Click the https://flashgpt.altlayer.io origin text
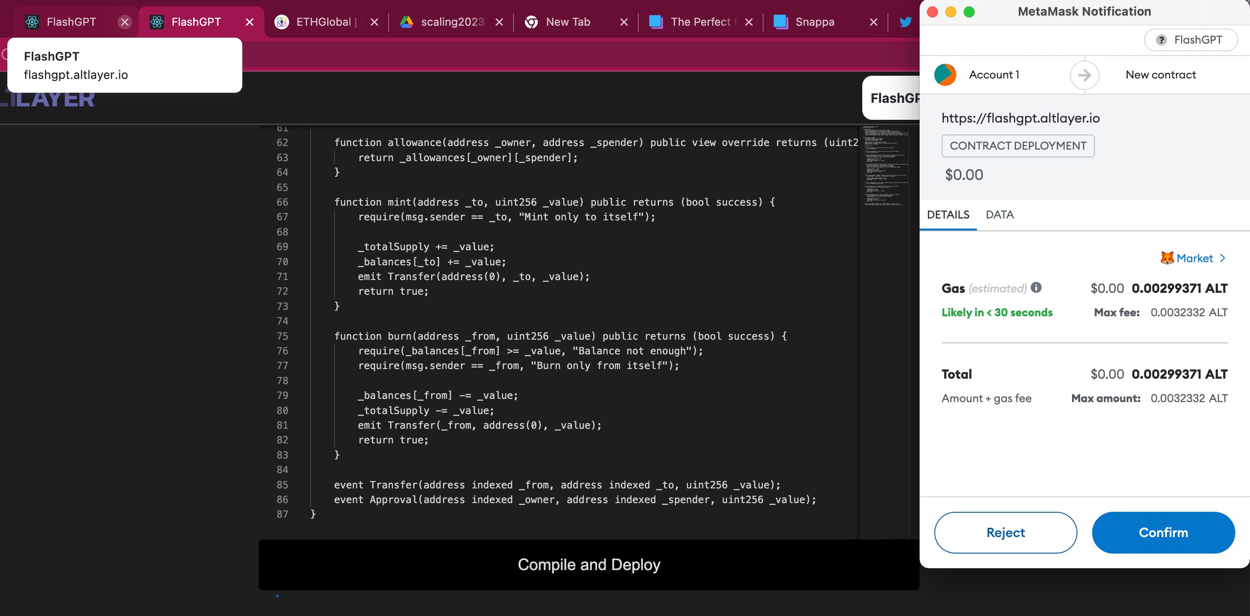This screenshot has width=1250, height=616. tap(1021, 118)
